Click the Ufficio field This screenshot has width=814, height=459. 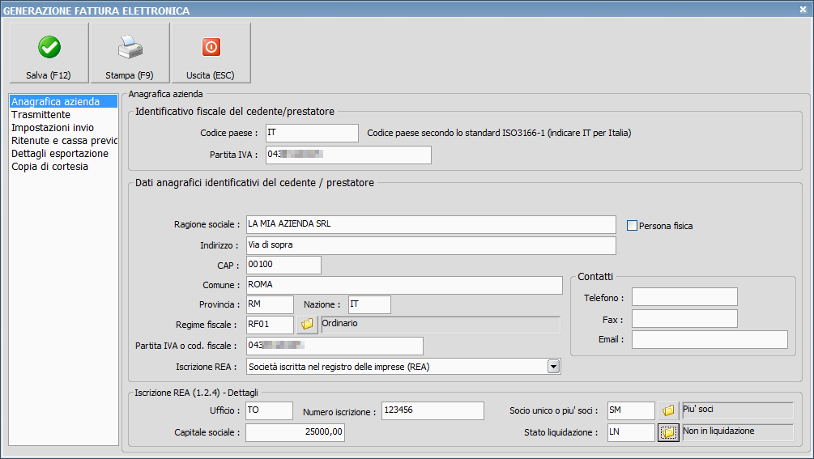tap(270, 410)
